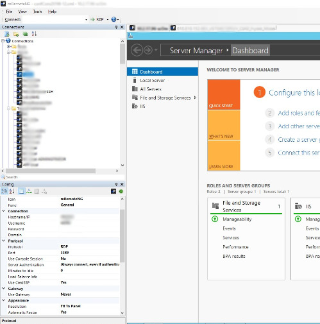320x324 pixels.
Task: Select the Connections root globe icon
Action: click(8, 40)
